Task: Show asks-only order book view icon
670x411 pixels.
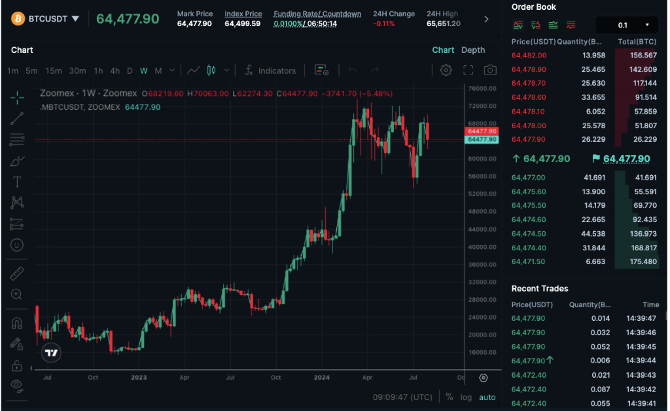Action: click(x=571, y=25)
